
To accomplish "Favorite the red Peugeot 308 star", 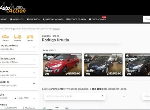I will [45, 56].
